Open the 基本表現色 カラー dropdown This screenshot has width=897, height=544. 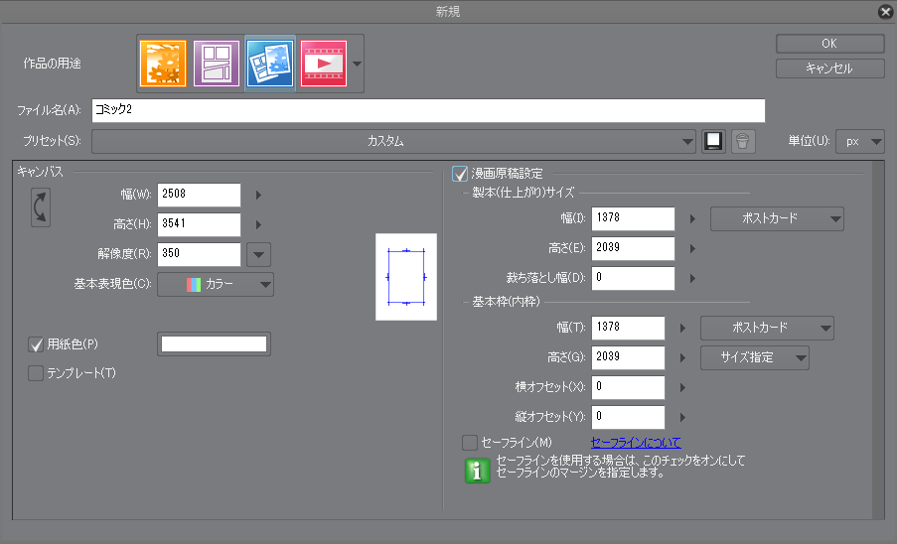pyautogui.click(x=216, y=284)
